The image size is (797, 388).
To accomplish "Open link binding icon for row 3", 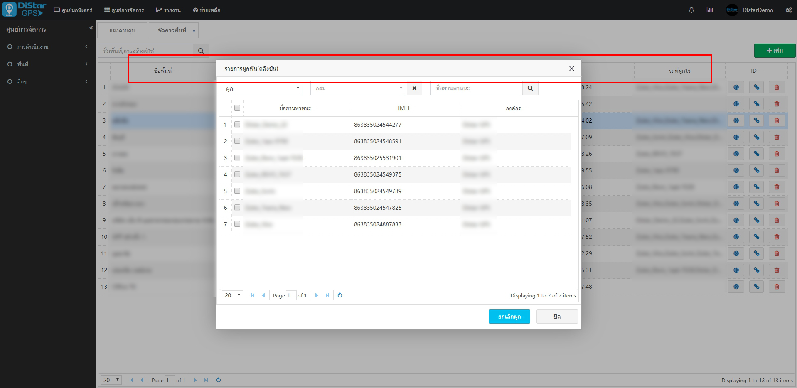I will pyautogui.click(x=756, y=120).
